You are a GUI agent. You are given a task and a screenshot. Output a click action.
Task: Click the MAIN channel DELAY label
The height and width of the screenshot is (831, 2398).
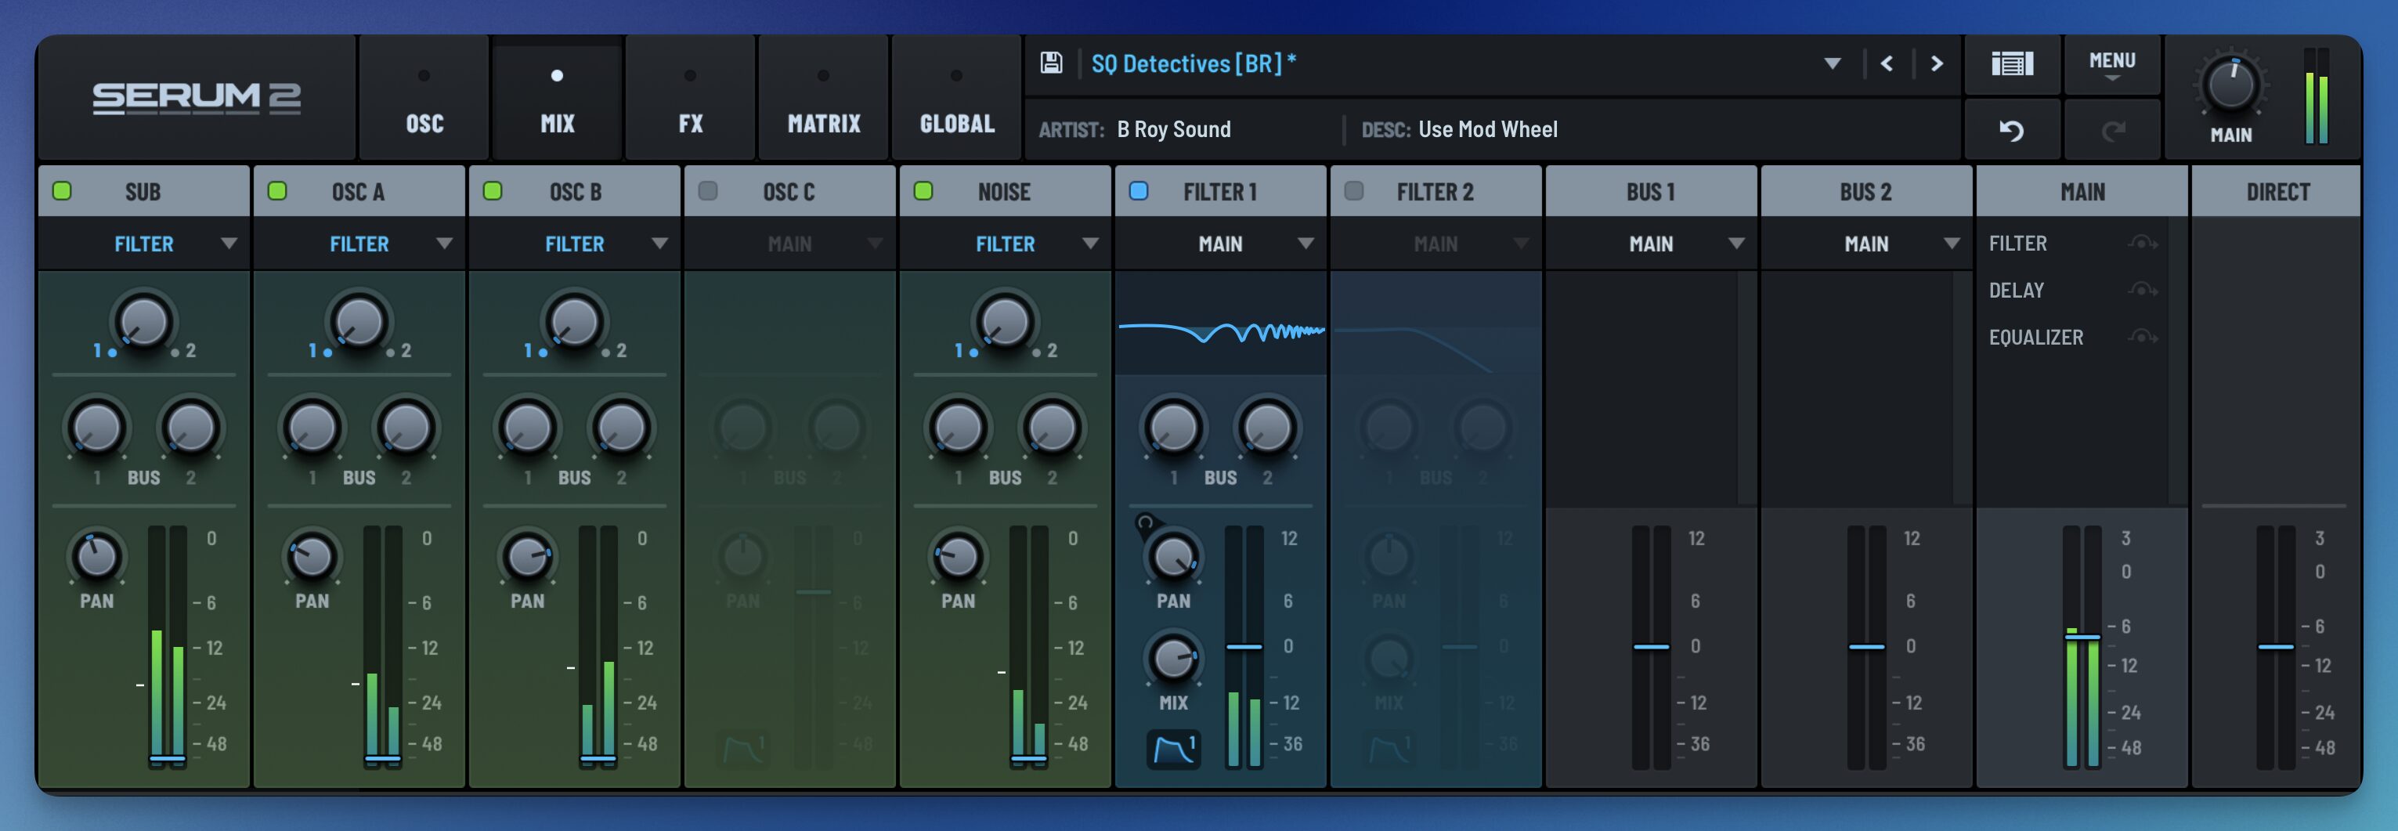pos(2017,291)
